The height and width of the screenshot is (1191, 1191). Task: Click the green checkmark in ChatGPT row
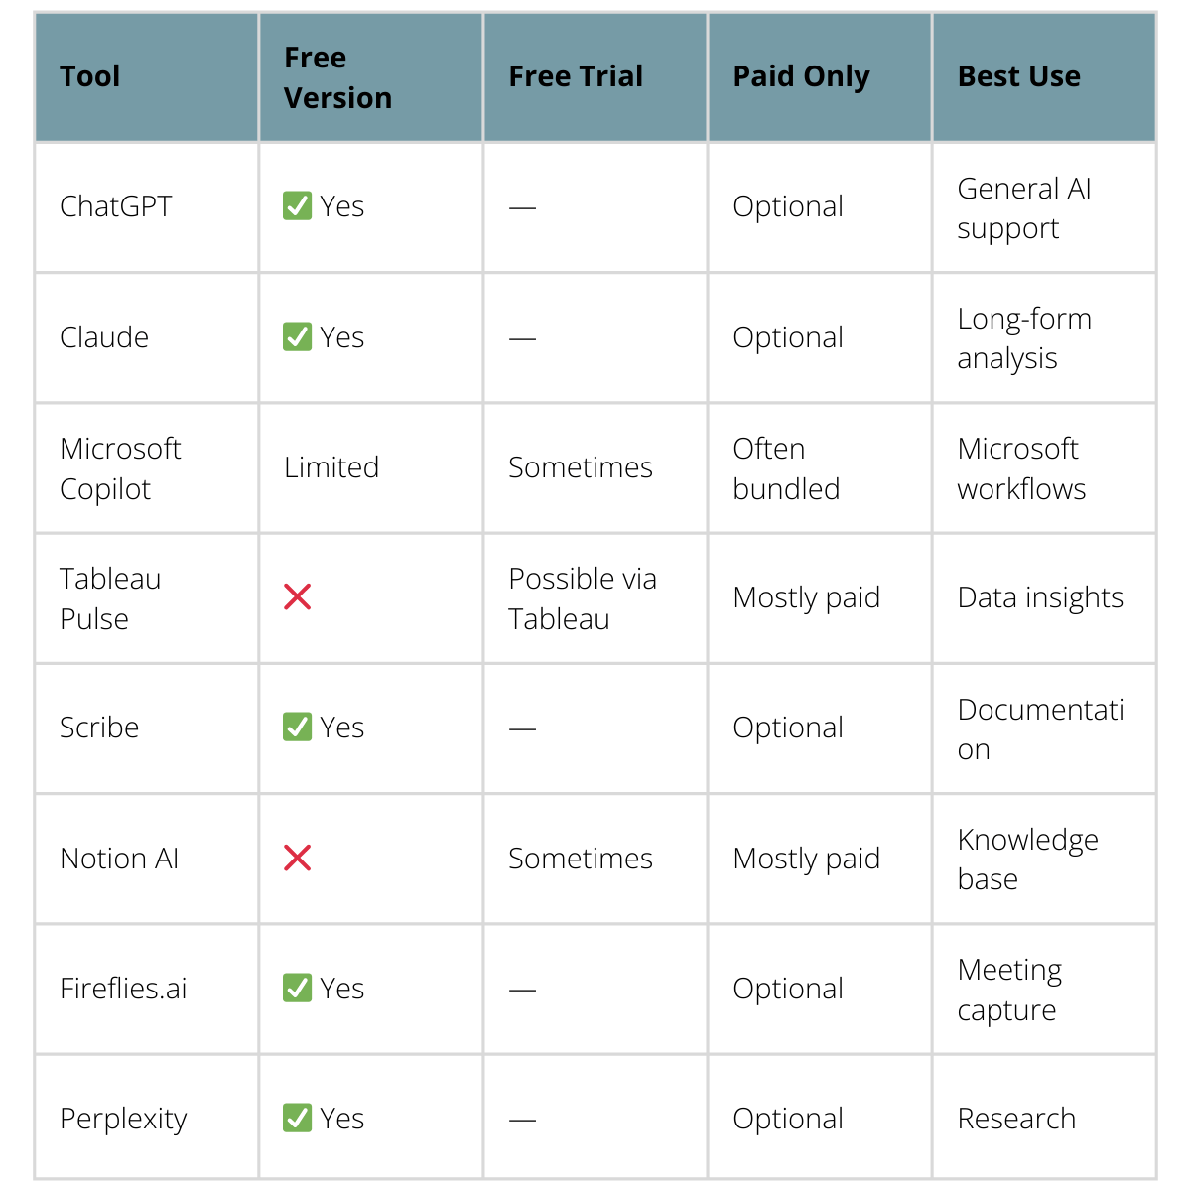(x=297, y=206)
